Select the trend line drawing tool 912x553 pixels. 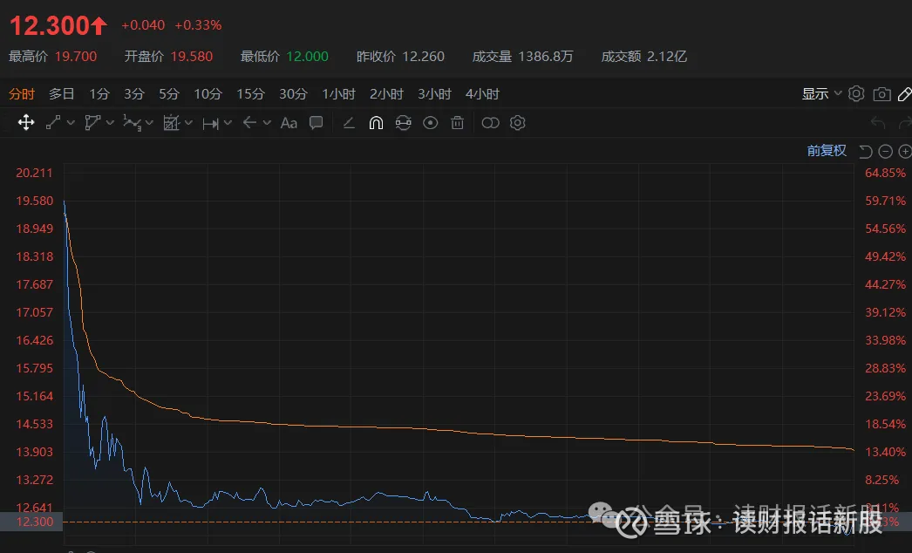coord(53,123)
